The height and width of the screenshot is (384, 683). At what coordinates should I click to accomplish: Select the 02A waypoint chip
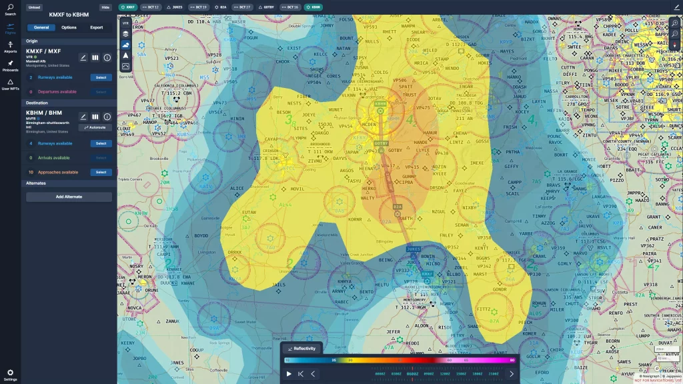(x=221, y=7)
